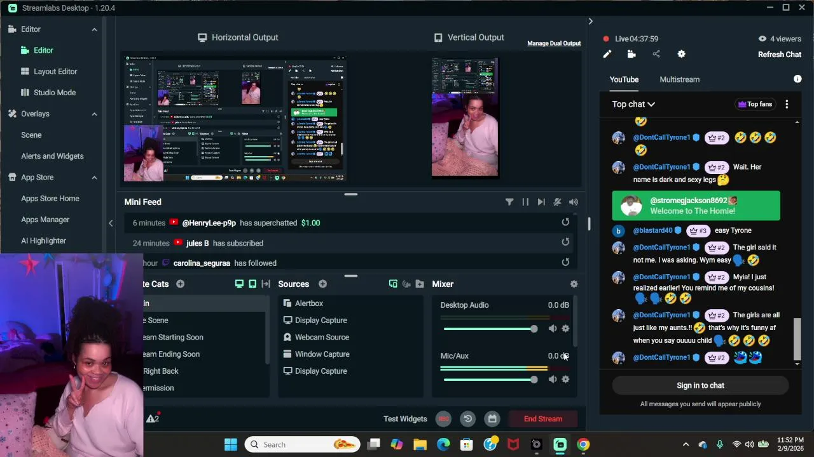The image size is (814, 457).
Task: Click the dual output icon in Sources header
Action: point(393,284)
